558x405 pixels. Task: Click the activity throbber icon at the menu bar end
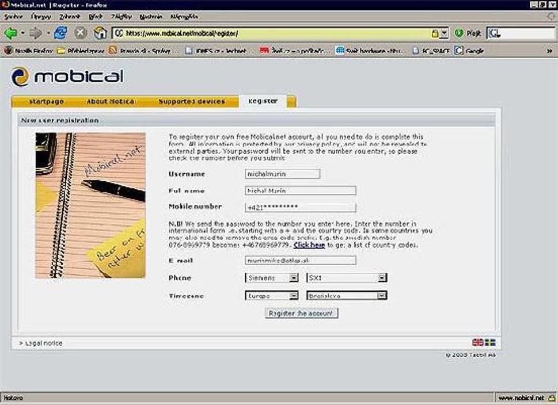click(551, 16)
